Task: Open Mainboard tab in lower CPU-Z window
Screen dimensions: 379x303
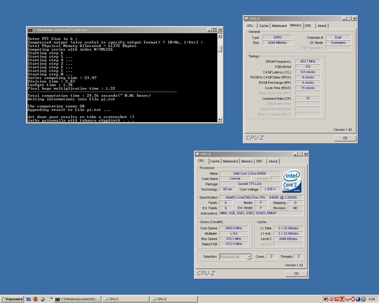Action: click(x=230, y=161)
